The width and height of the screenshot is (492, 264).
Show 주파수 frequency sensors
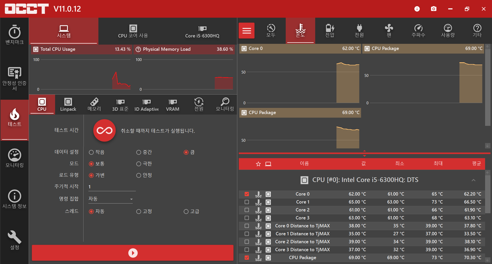[x=418, y=31]
